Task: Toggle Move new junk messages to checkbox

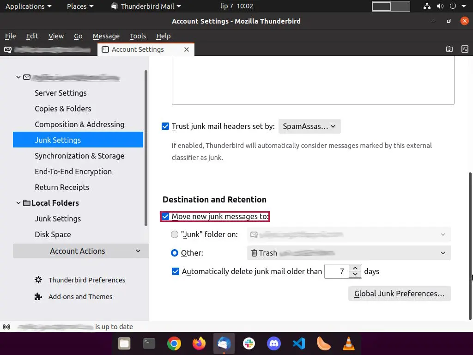Action: click(165, 216)
